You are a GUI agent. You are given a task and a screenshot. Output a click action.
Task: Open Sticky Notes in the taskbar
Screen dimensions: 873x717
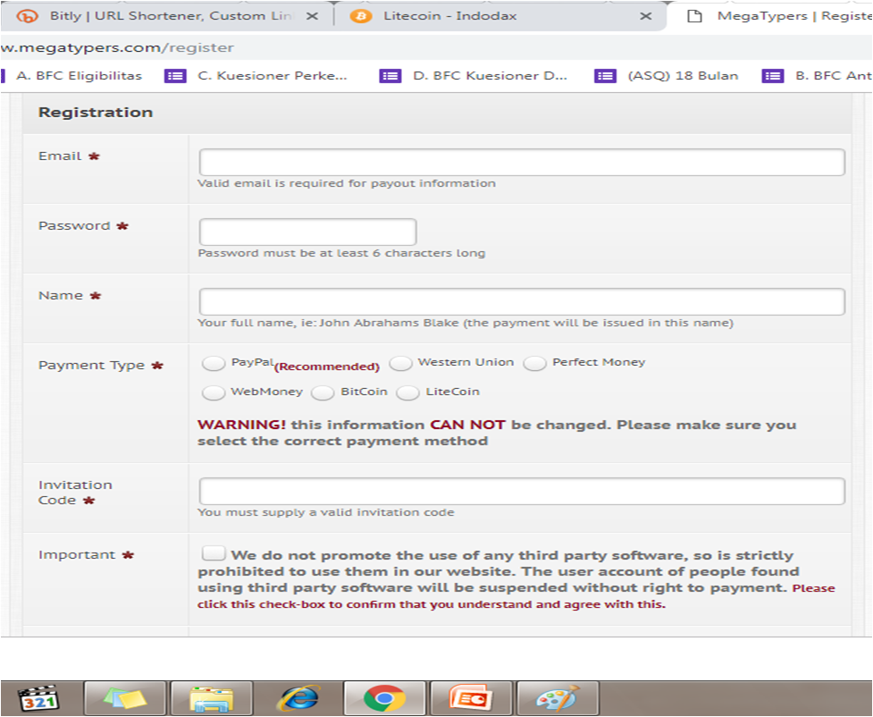click(x=125, y=698)
